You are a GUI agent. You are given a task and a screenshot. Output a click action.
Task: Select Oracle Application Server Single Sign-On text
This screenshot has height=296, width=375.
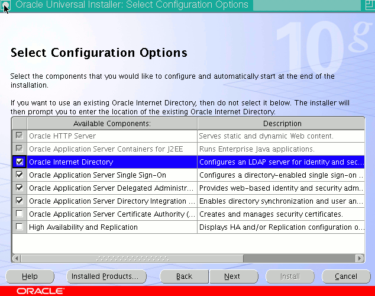point(98,175)
